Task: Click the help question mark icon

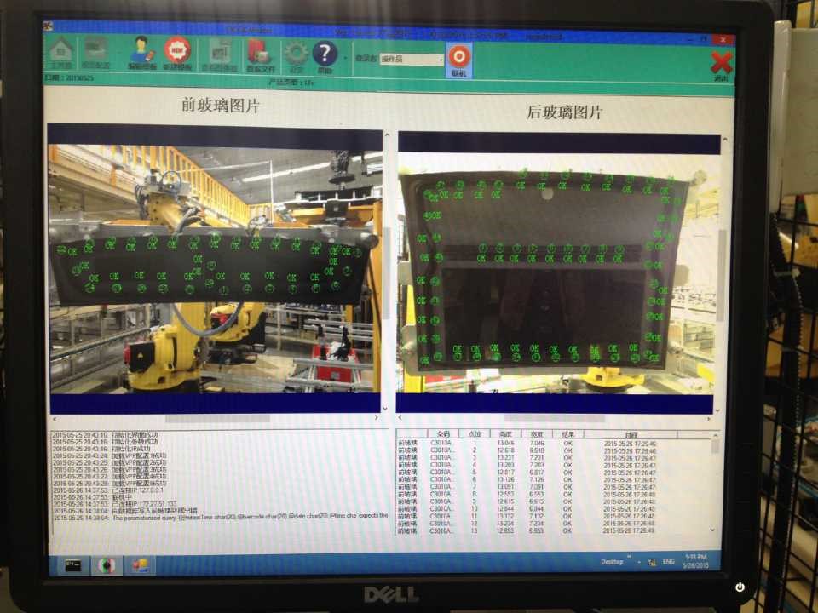Action: [325, 55]
